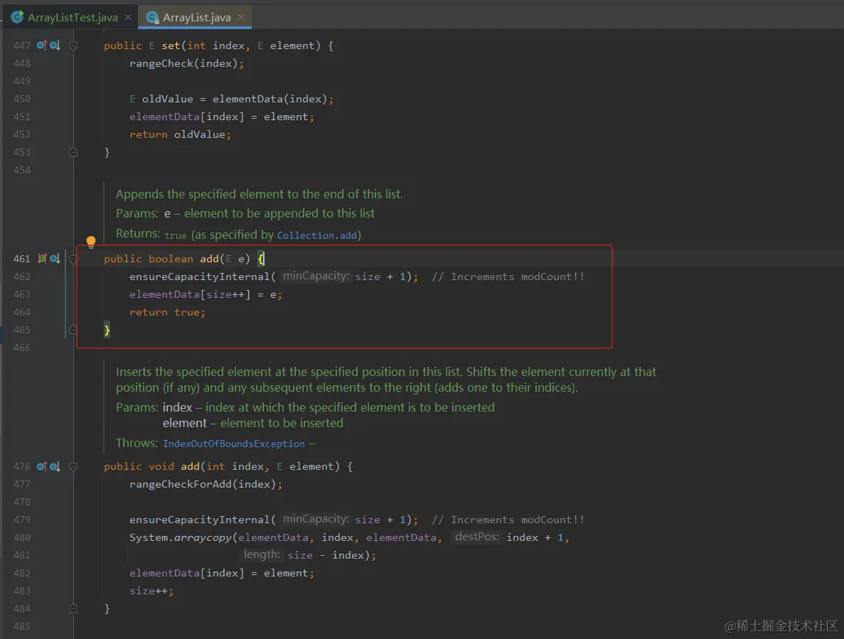Click 'E oldValue = elementData(index);' line
The image size is (844, 639).
pos(232,99)
